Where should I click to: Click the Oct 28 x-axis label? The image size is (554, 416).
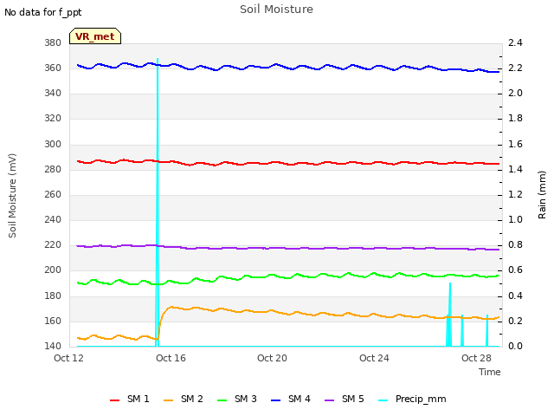pos(476,358)
